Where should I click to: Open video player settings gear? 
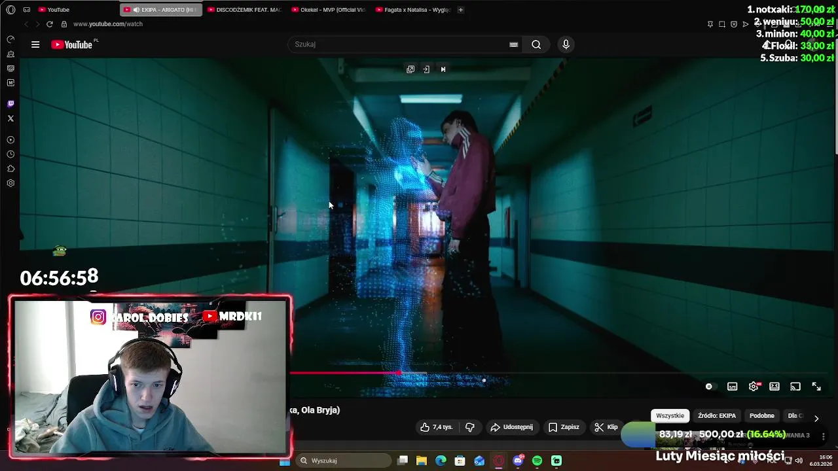coord(754,387)
